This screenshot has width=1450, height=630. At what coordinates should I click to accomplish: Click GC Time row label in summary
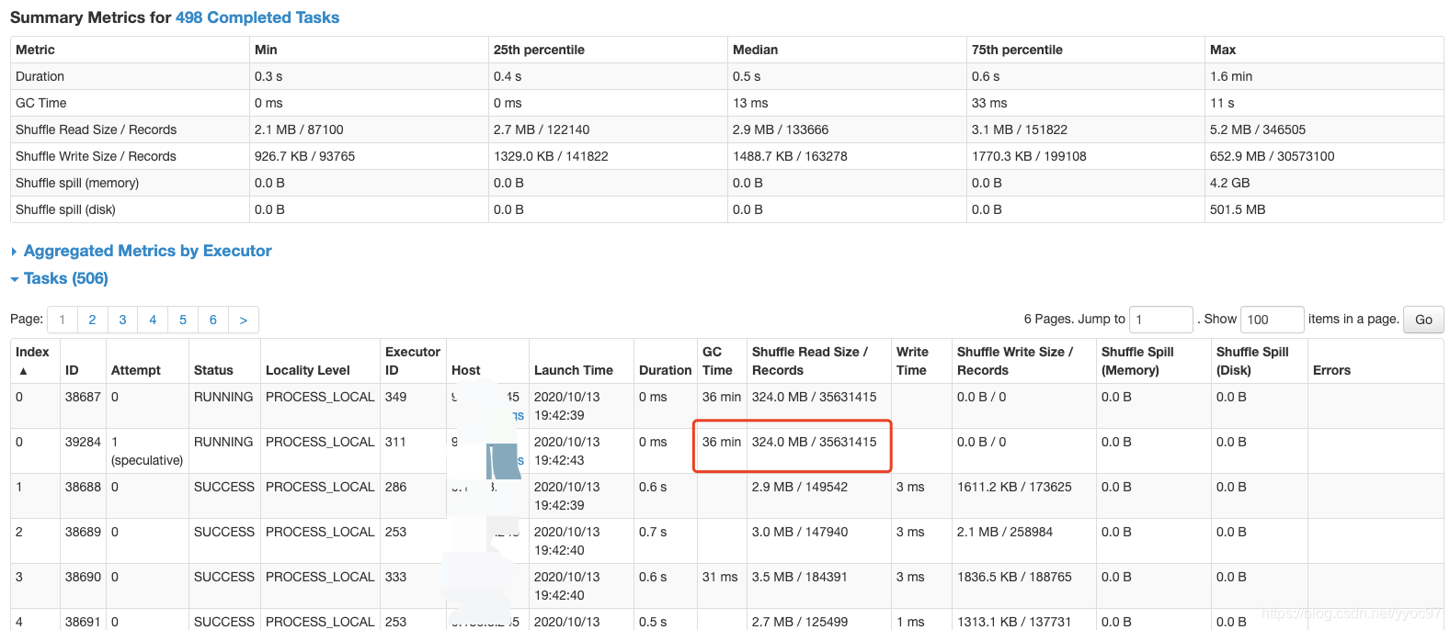coord(40,103)
